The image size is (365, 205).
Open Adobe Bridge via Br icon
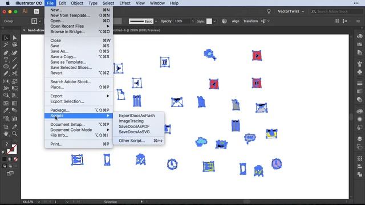pyautogui.click(x=36, y=11)
